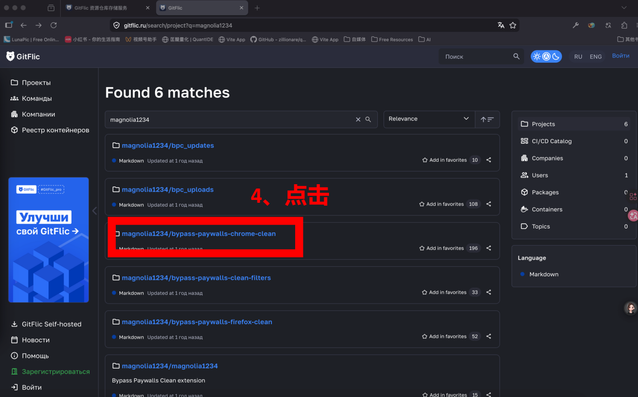This screenshot has width=638, height=397.
Task: Share the bpc_uploads project
Action: (x=489, y=204)
